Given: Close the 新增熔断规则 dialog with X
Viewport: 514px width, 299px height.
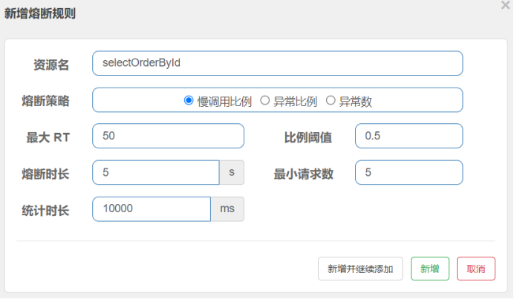Looking at the screenshot, I should pyautogui.click(x=505, y=5).
